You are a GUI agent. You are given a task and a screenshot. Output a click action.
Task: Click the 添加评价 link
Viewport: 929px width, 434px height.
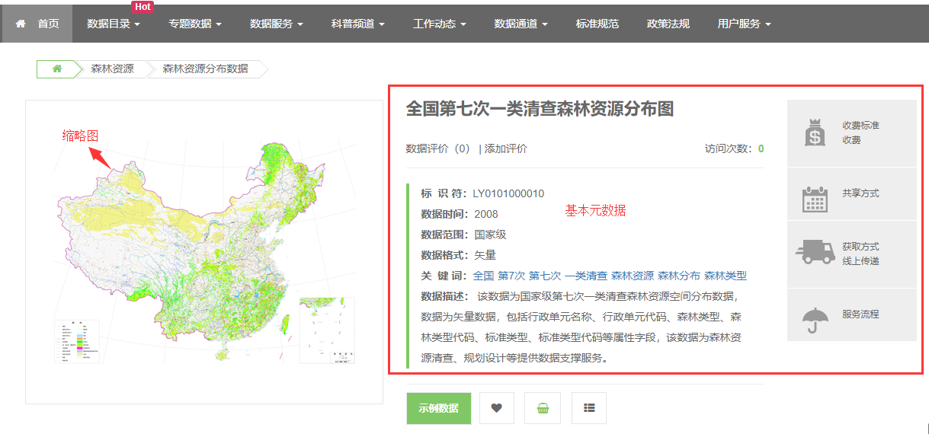505,148
